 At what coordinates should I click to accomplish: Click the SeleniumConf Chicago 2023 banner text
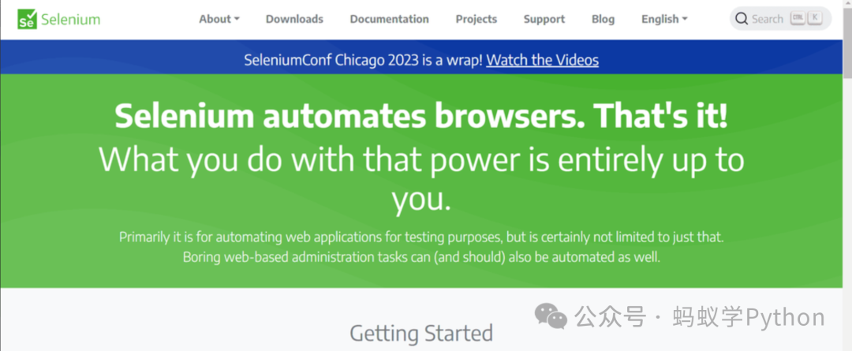[363, 60]
